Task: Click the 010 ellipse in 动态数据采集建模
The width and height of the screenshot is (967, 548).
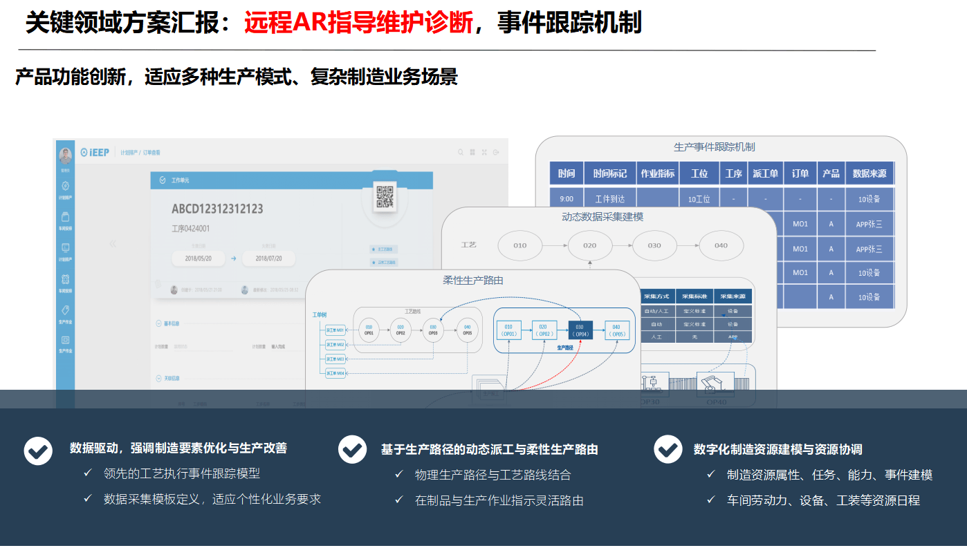Action: coord(520,245)
